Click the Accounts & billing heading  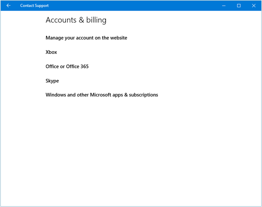76,20
